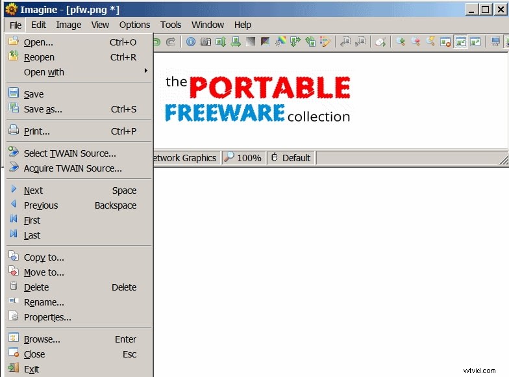
Task: Open the View menu
Action: [x=100, y=25]
